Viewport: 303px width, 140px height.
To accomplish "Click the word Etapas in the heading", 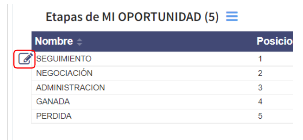I will pos(66,17).
